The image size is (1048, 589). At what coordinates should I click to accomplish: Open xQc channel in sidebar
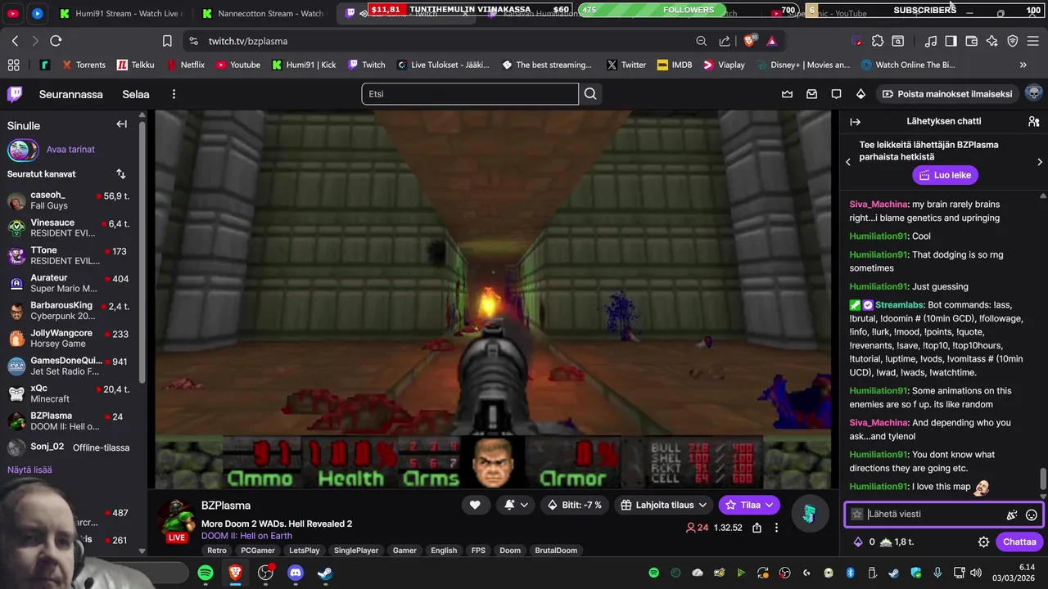tap(69, 393)
